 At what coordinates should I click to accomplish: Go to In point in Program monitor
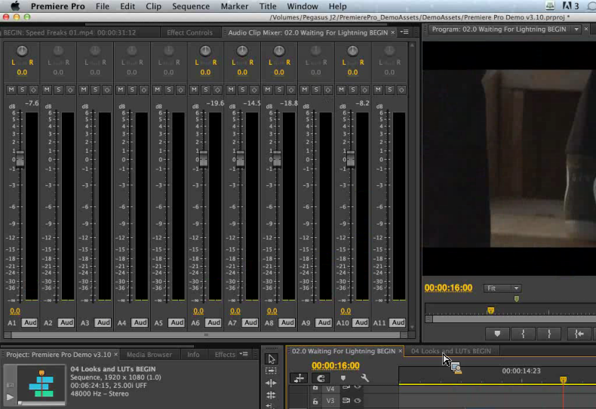click(x=579, y=334)
